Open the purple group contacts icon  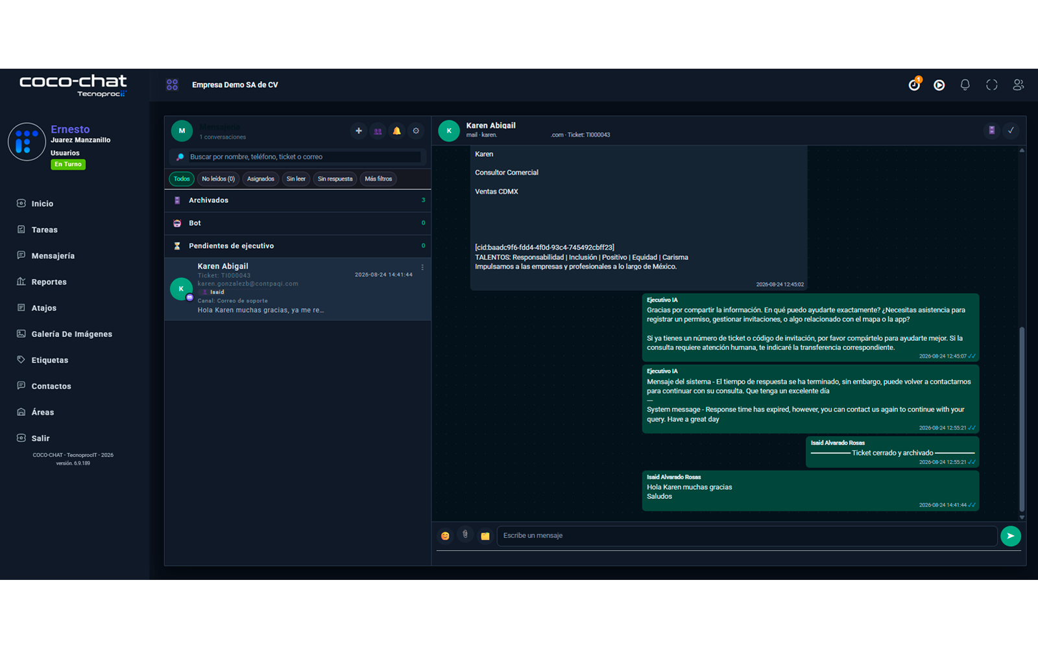pyautogui.click(x=378, y=131)
